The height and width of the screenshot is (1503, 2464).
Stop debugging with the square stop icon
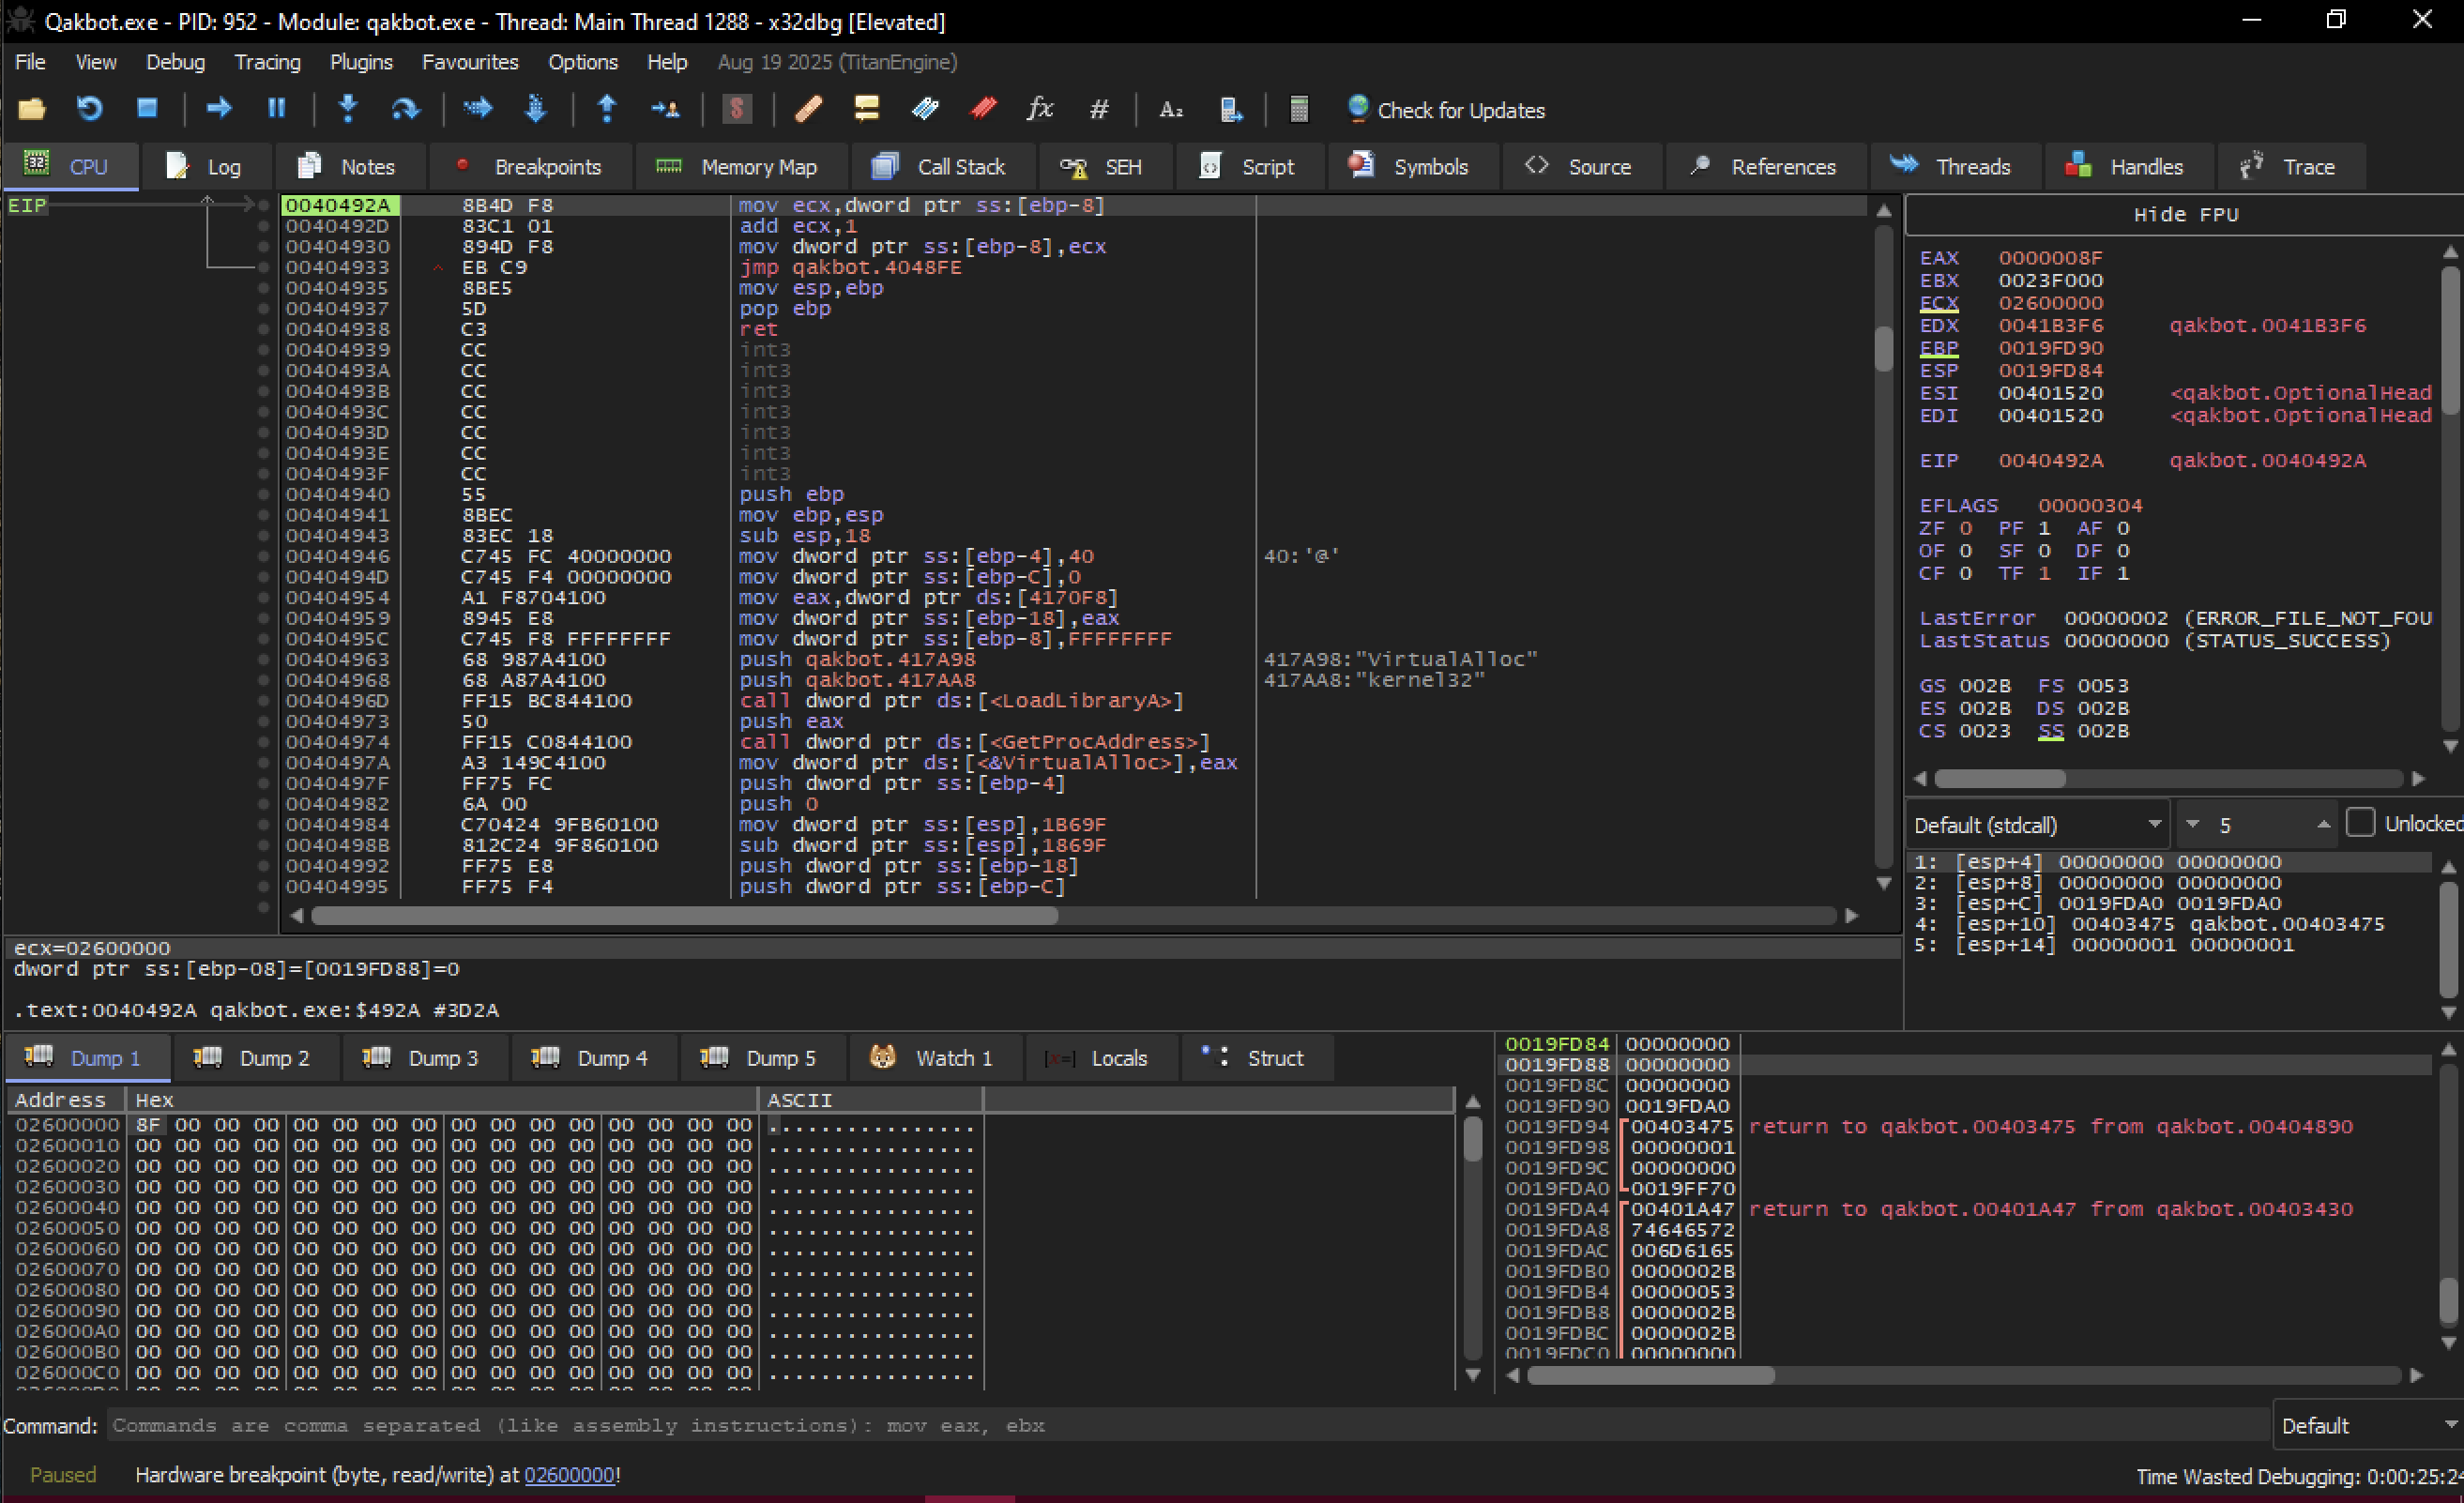[147, 109]
